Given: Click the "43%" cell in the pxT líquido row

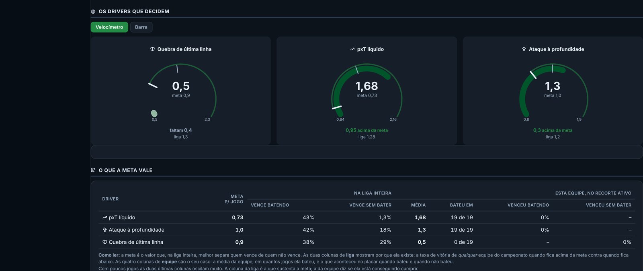Looking at the screenshot, I should click(309, 218).
